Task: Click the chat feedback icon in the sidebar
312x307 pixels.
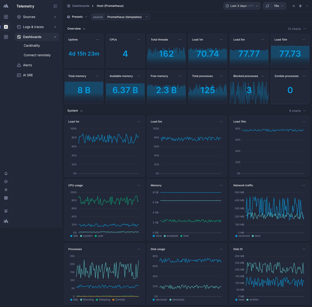Action: tap(6, 182)
